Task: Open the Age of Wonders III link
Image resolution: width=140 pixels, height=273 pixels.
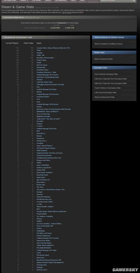Action: pyautogui.click(x=43, y=180)
